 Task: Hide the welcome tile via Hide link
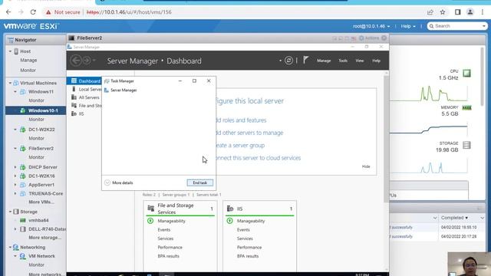tap(366, 166)
